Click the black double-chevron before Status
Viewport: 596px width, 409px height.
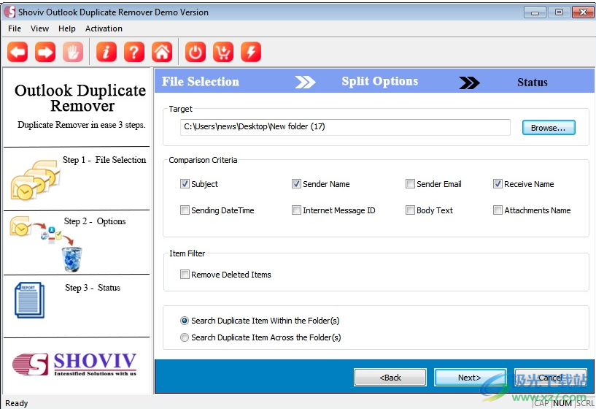pos(469,83)
